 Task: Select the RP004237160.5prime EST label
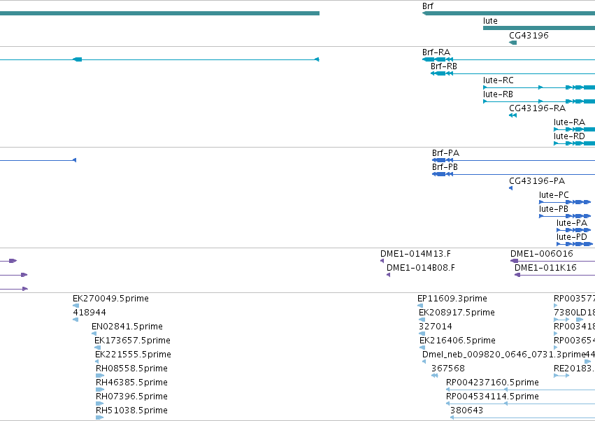point(492,383)
